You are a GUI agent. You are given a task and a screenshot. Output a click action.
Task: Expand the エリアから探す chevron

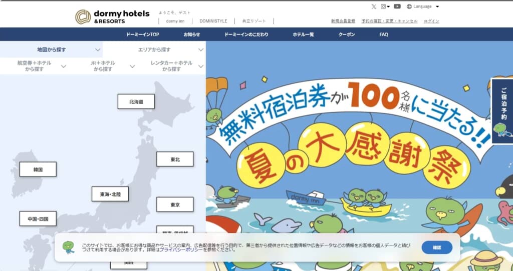pyautogui.click(x=201, y=50)
